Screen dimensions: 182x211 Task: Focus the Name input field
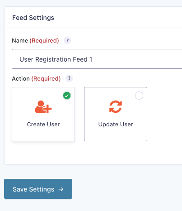tap(97, 59)
